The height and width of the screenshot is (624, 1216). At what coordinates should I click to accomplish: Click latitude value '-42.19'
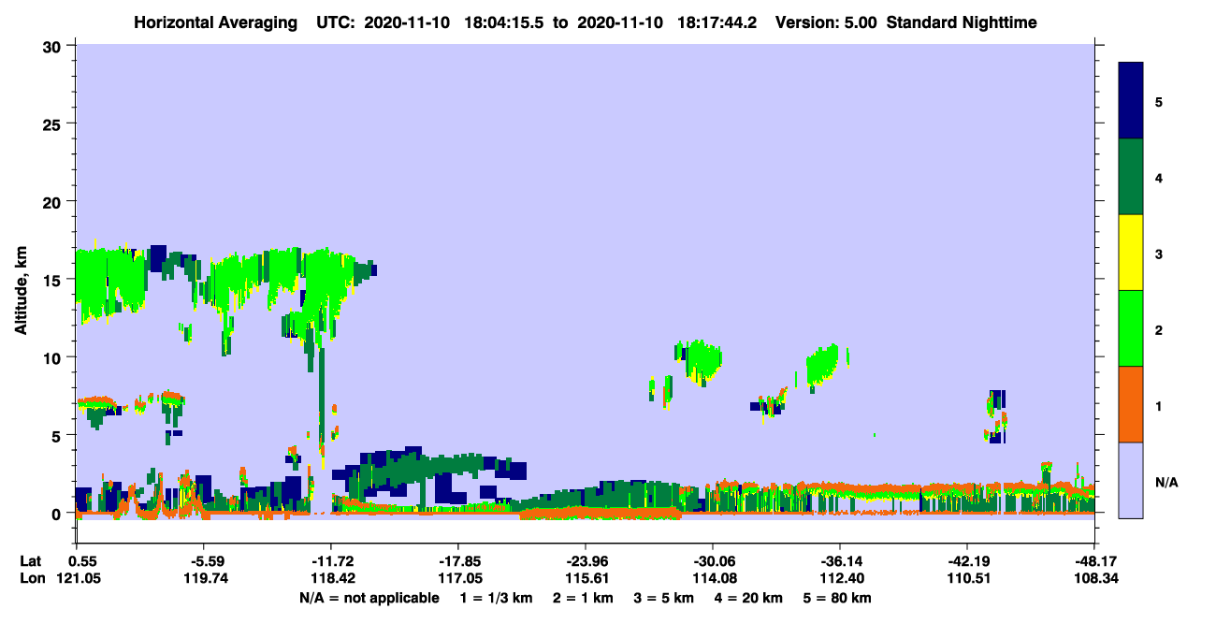point(966,561)
